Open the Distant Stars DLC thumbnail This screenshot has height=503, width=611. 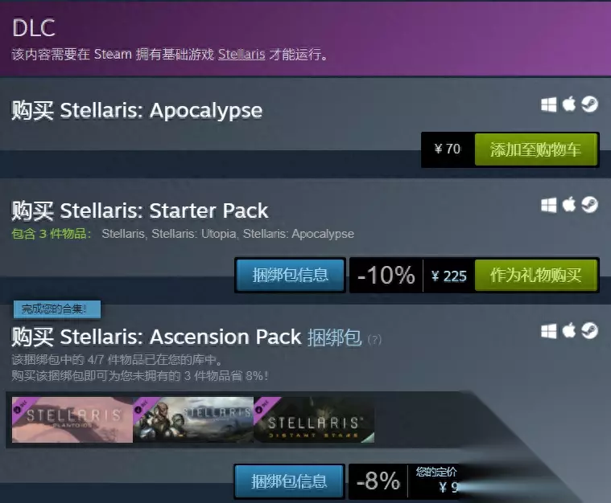point(314,419)
